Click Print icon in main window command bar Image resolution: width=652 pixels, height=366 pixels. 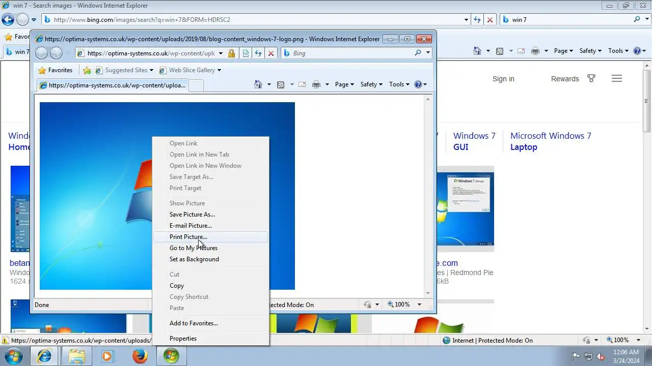pos(535,51)
